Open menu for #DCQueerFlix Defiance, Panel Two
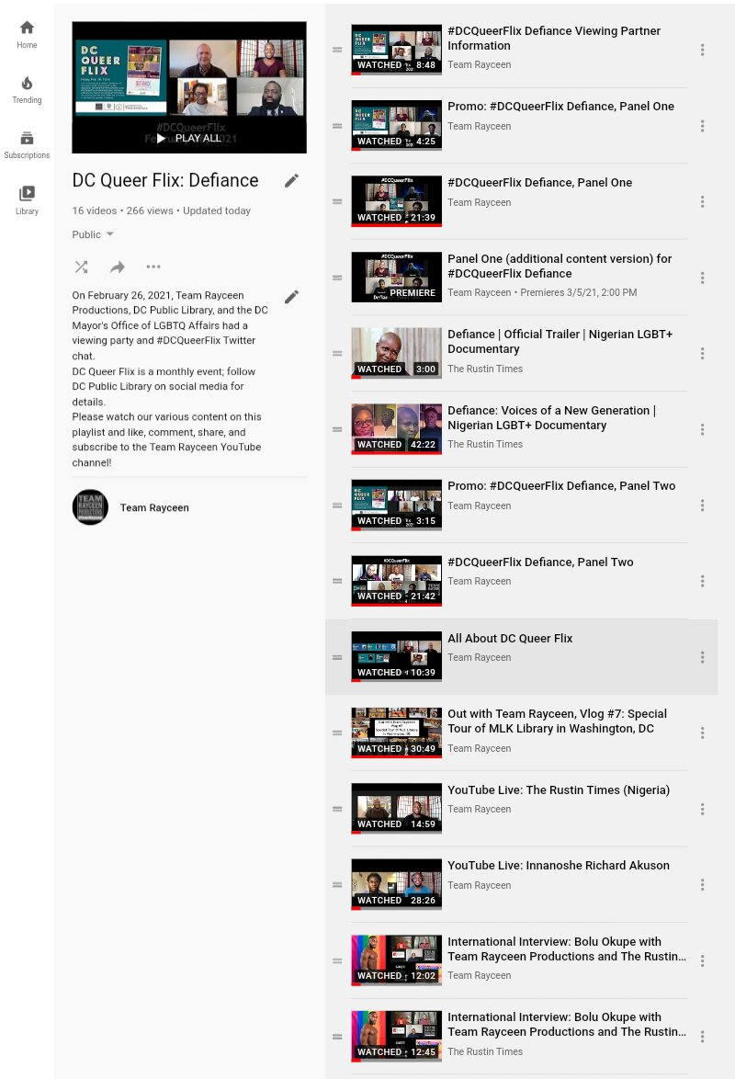Image resolution: width=735 pixels, height=1079 pixels. (x=702, y=582)
